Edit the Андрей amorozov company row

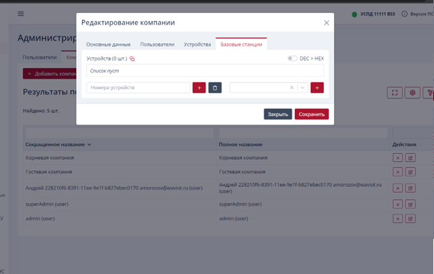(410, 188)
